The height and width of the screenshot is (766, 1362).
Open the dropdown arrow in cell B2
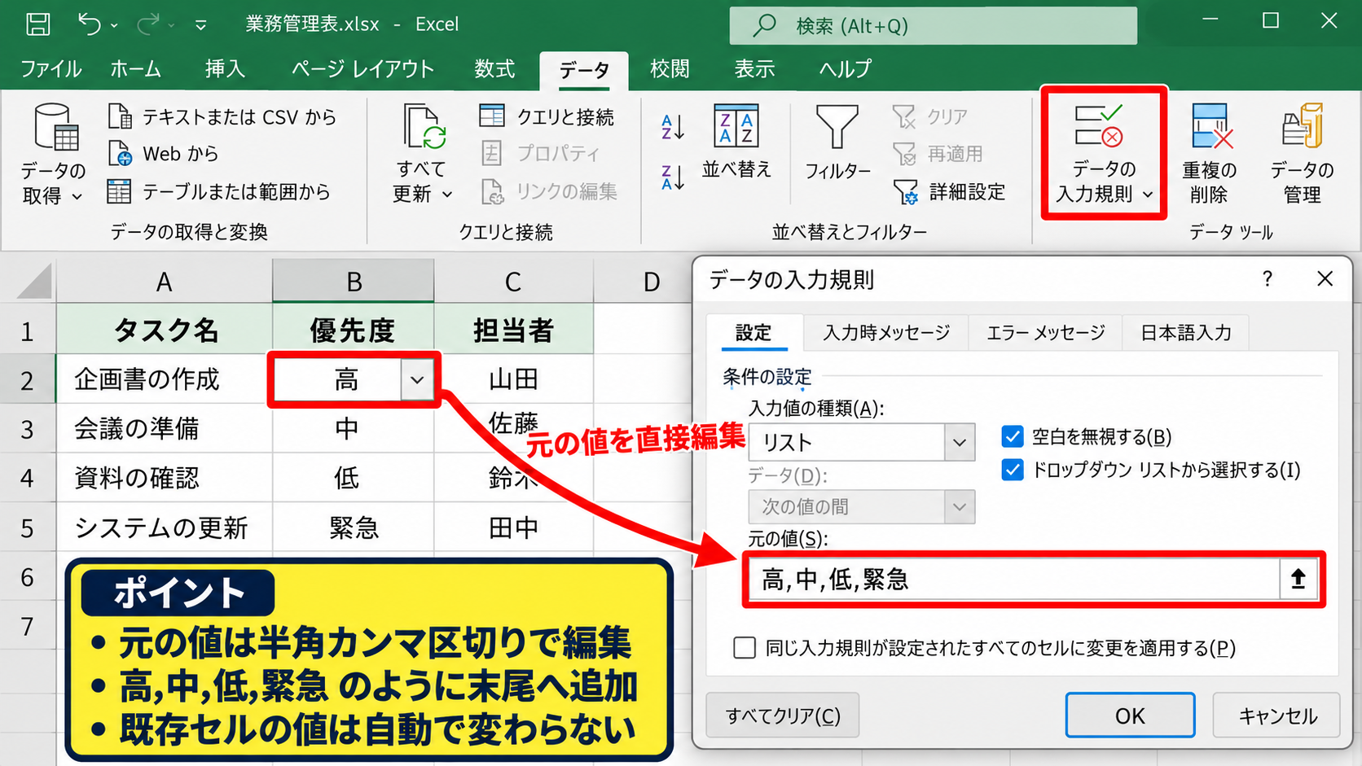tap(417, 380)
